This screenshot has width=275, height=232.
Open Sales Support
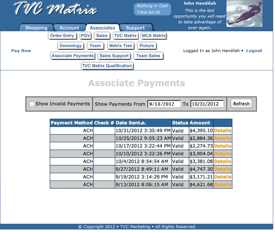[114, 56]
